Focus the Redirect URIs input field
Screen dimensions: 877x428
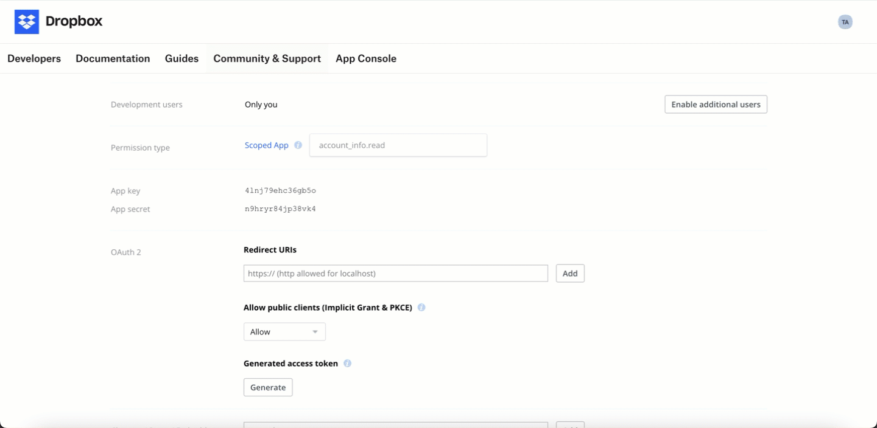[395, 274]
